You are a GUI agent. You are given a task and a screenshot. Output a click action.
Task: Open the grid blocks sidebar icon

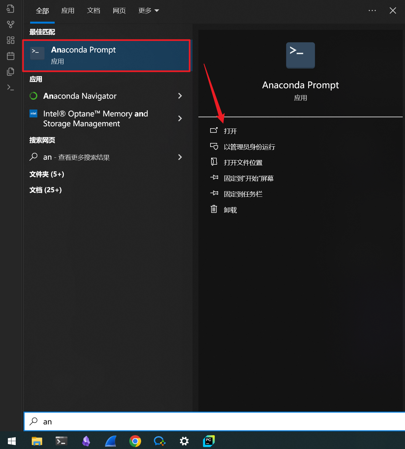[10, 40]
